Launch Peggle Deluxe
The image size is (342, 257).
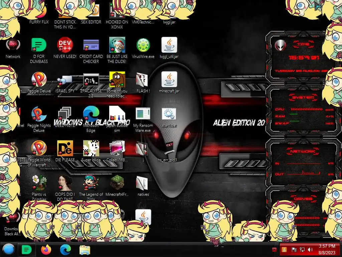pyautogui.click(x=39, y=79)
